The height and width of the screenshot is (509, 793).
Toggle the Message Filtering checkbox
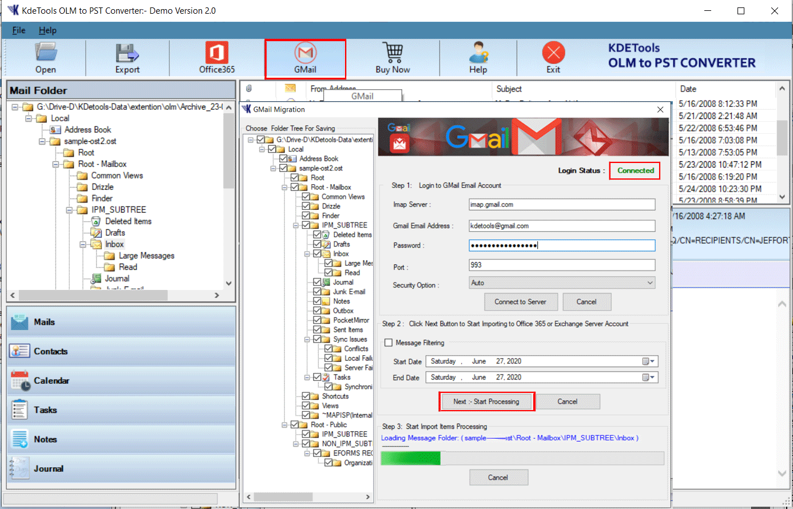point(388,343)
